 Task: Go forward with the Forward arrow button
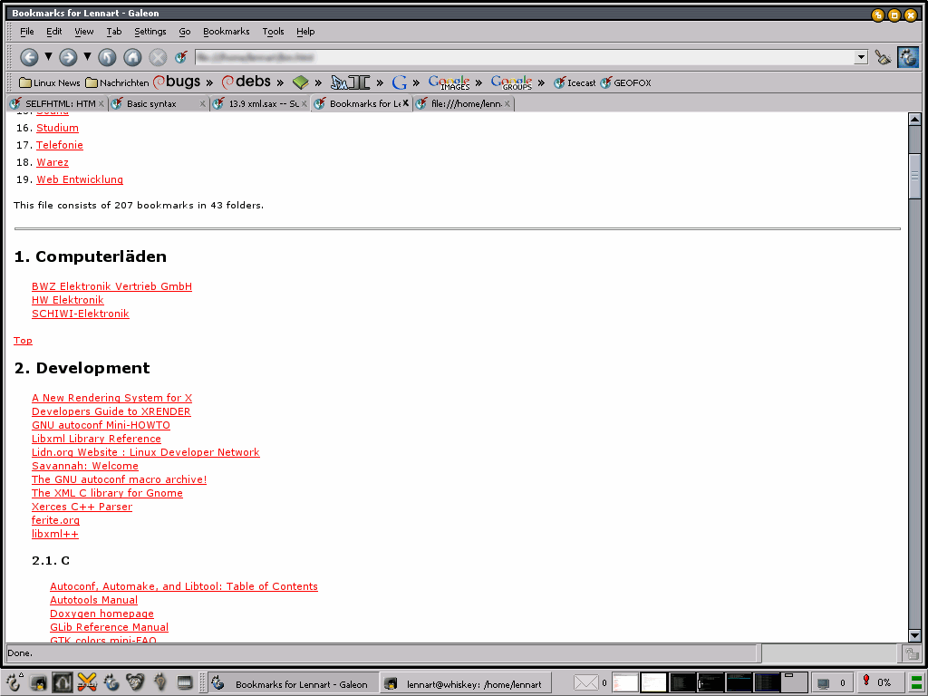68,57
